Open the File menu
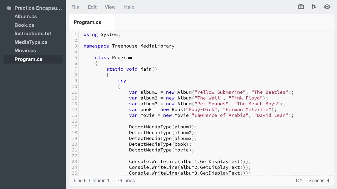 click(75, 7)
